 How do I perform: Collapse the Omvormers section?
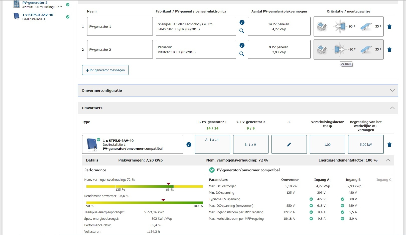coord(392,108)
